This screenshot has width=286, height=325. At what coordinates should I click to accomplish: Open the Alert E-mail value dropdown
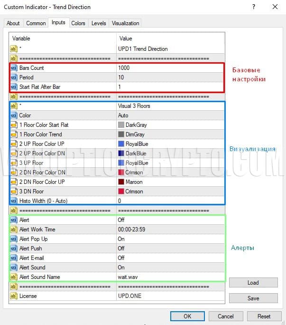pos(170,258)
